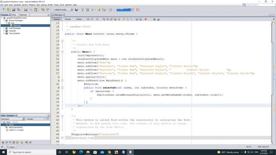Switch to History view

79,19
